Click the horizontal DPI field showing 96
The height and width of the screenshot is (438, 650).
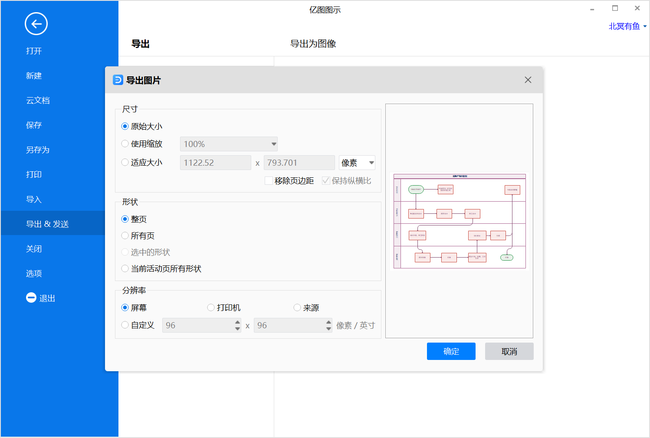[x=198, y=325]
